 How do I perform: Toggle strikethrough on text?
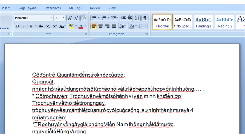41,26
